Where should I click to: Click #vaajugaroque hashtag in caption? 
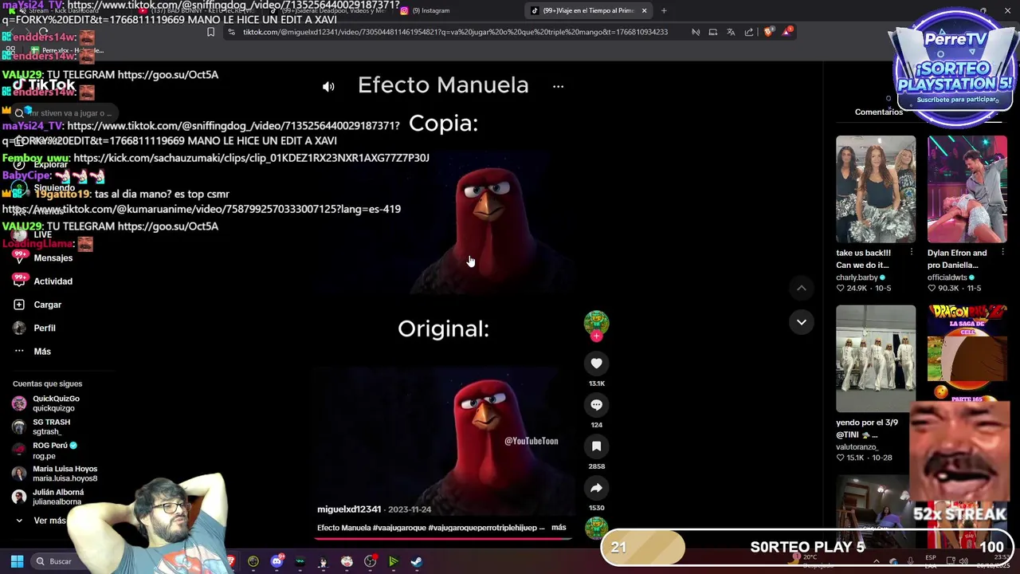click(x=398, y=528)
